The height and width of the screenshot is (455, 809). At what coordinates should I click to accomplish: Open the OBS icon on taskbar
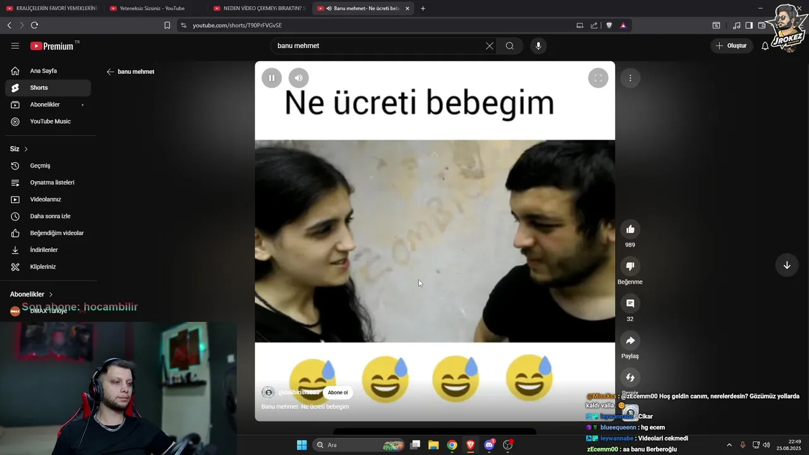[508, 445]
